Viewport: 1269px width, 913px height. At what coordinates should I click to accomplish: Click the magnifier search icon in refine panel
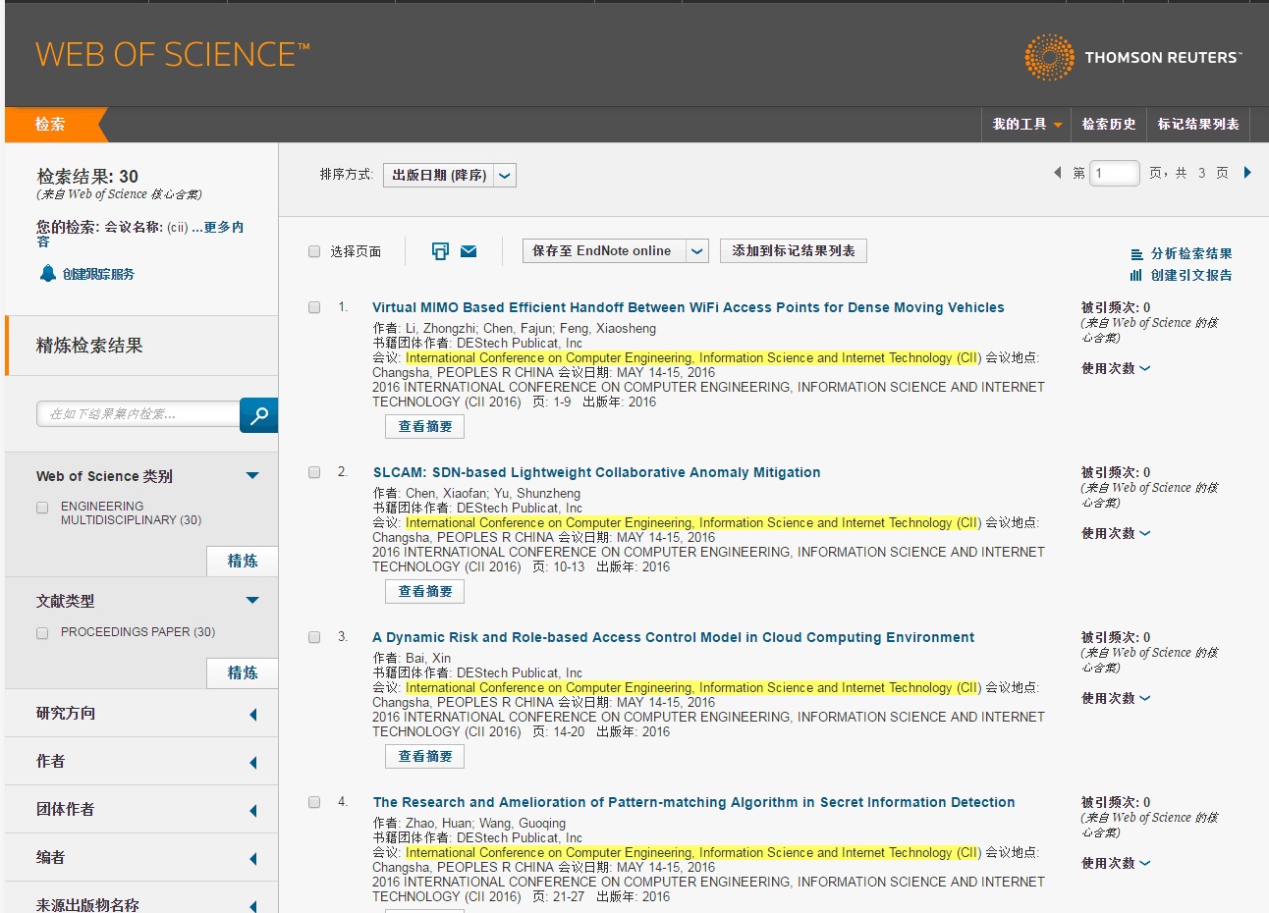259,415
